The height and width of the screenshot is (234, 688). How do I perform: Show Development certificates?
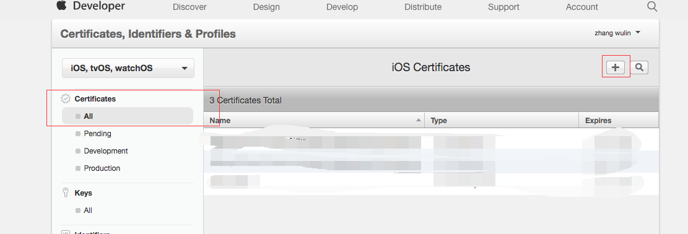point(106,150)
